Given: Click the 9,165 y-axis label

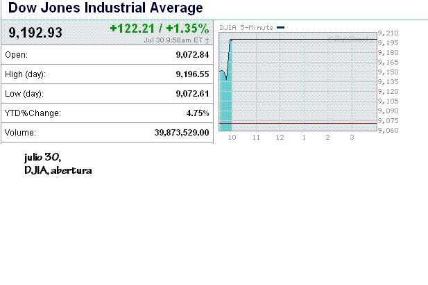Looking at the screenshot, I should click(x=388, y=63).
